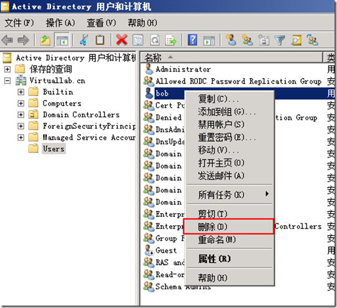Image resolution: width=337 pixels, height=308 pixels.
Task: Click the Export List toolbar icon
Action: click(x=171, y=40)
